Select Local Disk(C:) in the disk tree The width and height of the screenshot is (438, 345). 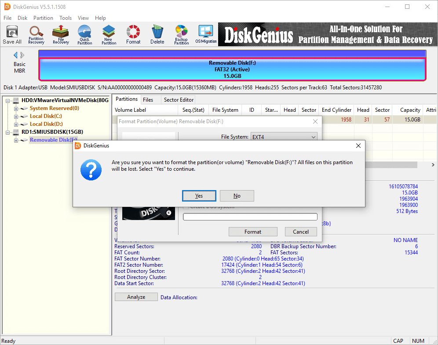click(x=46, y=116)
